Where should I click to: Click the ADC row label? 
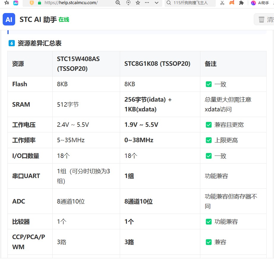(19, 201)
